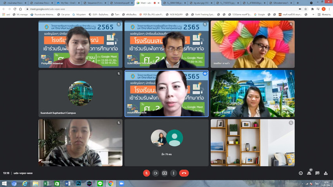Click the Present now screen share icon
This screenshot has height=187, width=333.
point(164,173)
